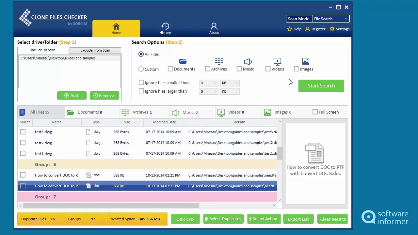Click the document preview icon in the preview pane

pos(314,153)
